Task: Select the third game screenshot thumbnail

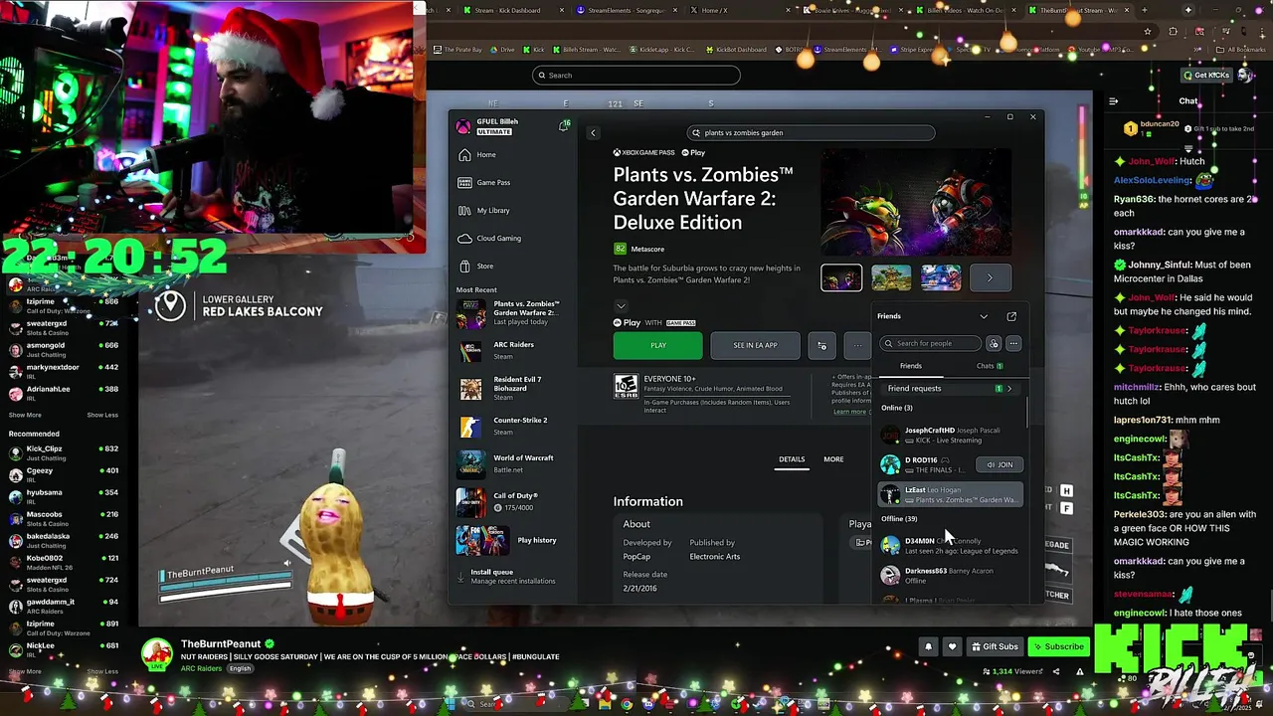Action: click(940, 278)
